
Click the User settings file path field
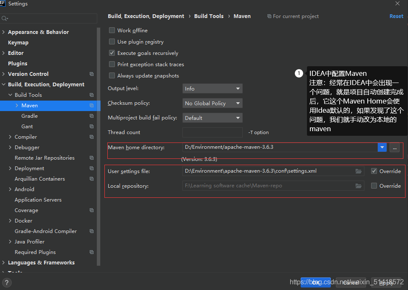click(273, 171)
